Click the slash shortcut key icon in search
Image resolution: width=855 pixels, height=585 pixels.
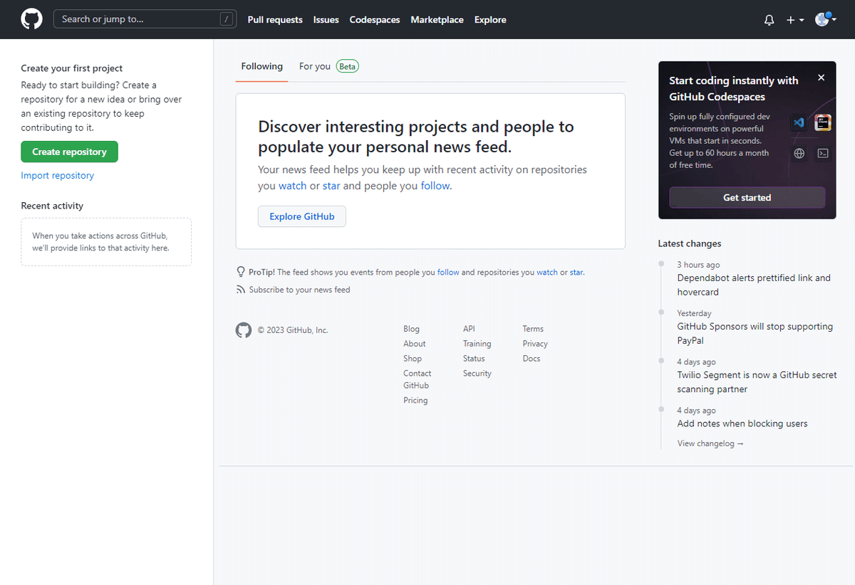pos(227,19)
